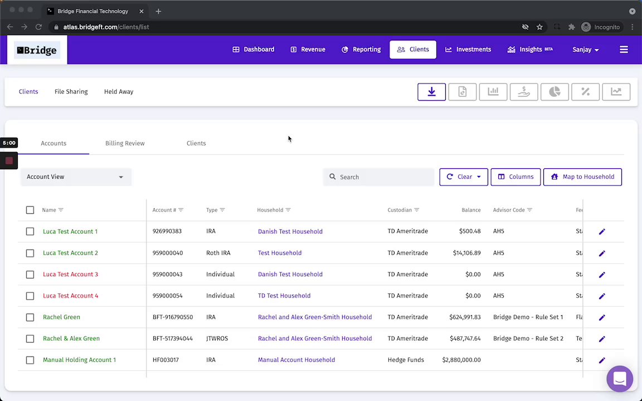The image size is (642, 401).
Task: Click the Bridge Demo - Rule Set 2 cell
Action: point(528,339)
